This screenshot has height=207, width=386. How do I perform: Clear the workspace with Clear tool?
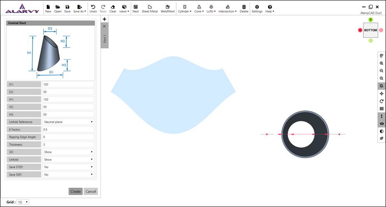(113, 9)
